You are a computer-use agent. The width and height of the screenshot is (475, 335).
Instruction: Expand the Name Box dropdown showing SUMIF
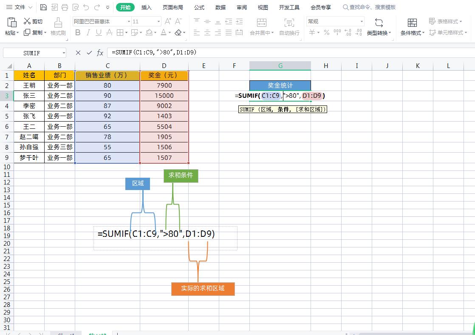pyautogui.click(x=64, y=53)
